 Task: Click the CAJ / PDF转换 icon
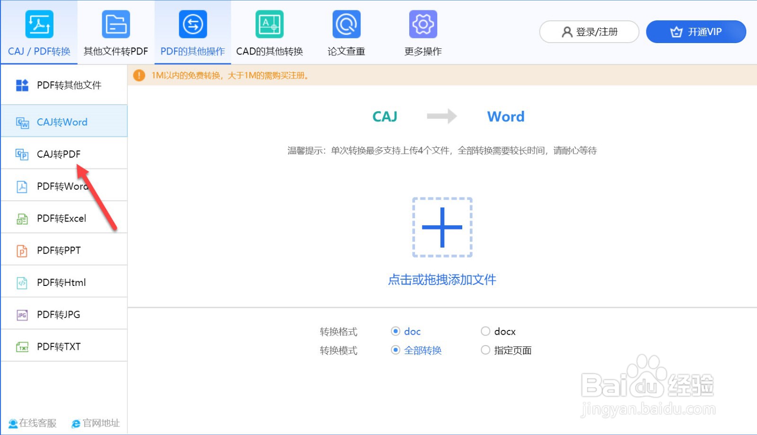[x=39, y=24]
